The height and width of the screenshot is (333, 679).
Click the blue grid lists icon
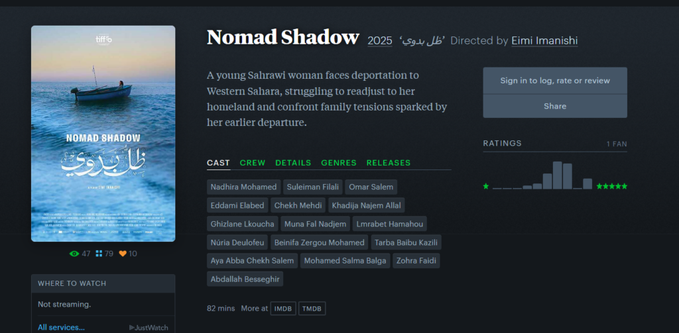click(99, 254)
